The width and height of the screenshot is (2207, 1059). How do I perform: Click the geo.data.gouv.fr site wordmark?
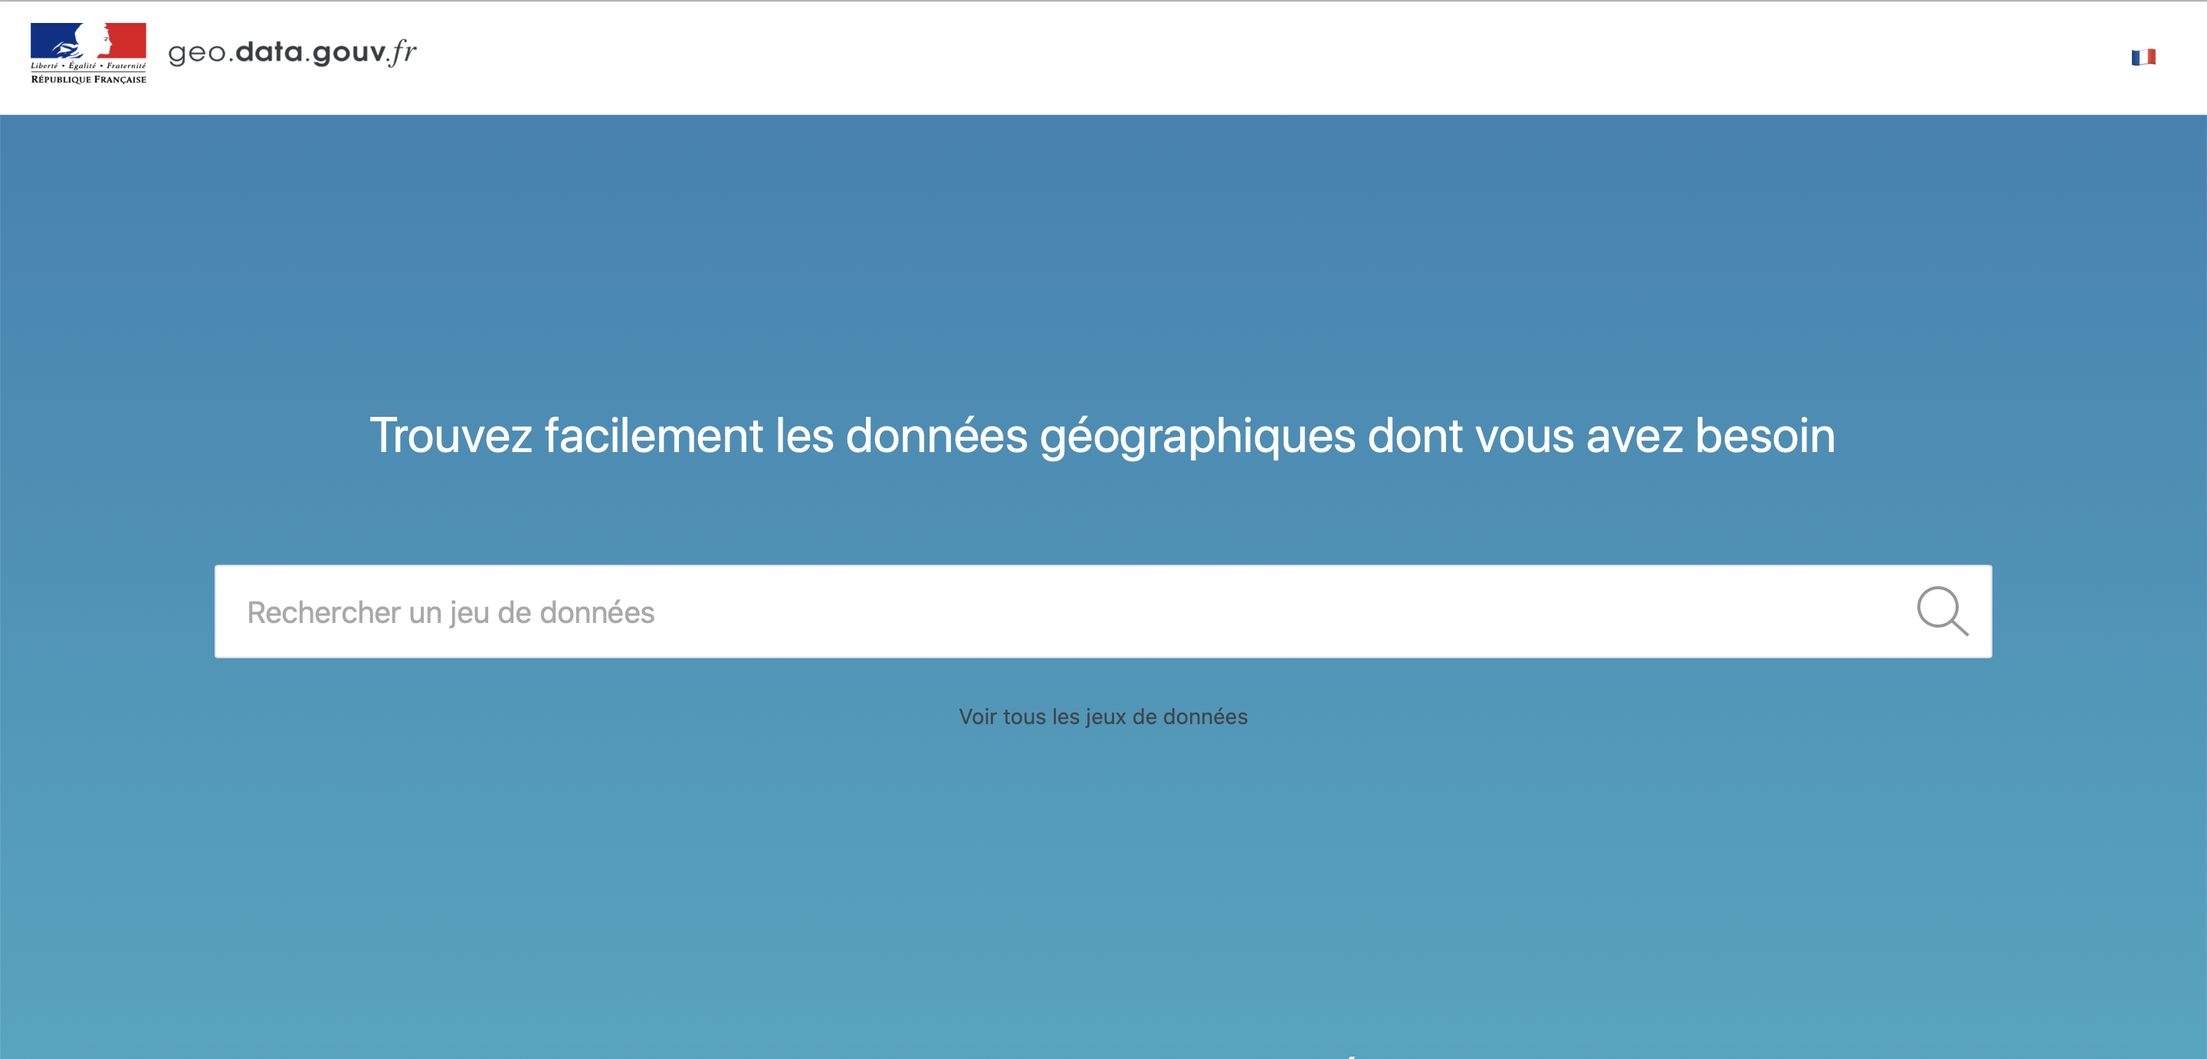coord(292,52)
